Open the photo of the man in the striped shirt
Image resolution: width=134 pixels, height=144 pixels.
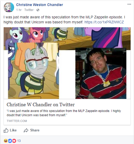click(x=101, y=73)
